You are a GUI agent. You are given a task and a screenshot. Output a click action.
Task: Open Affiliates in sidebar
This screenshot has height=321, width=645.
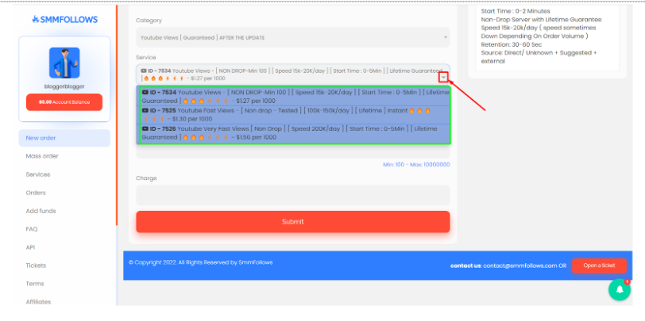(x=38, y=302)
